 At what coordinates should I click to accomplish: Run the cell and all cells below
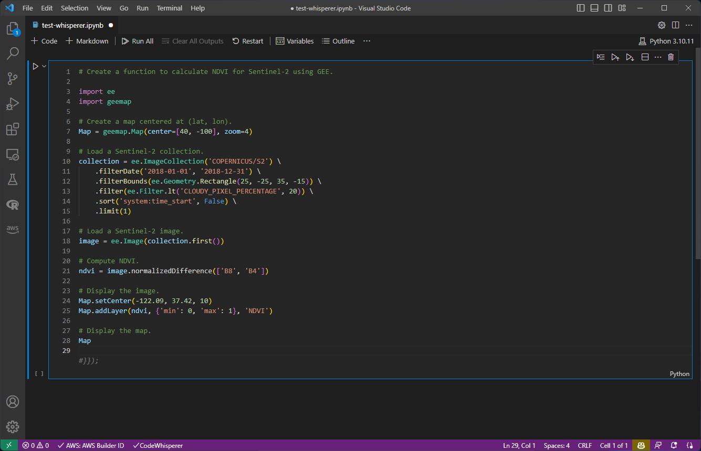tap(630, 57)
